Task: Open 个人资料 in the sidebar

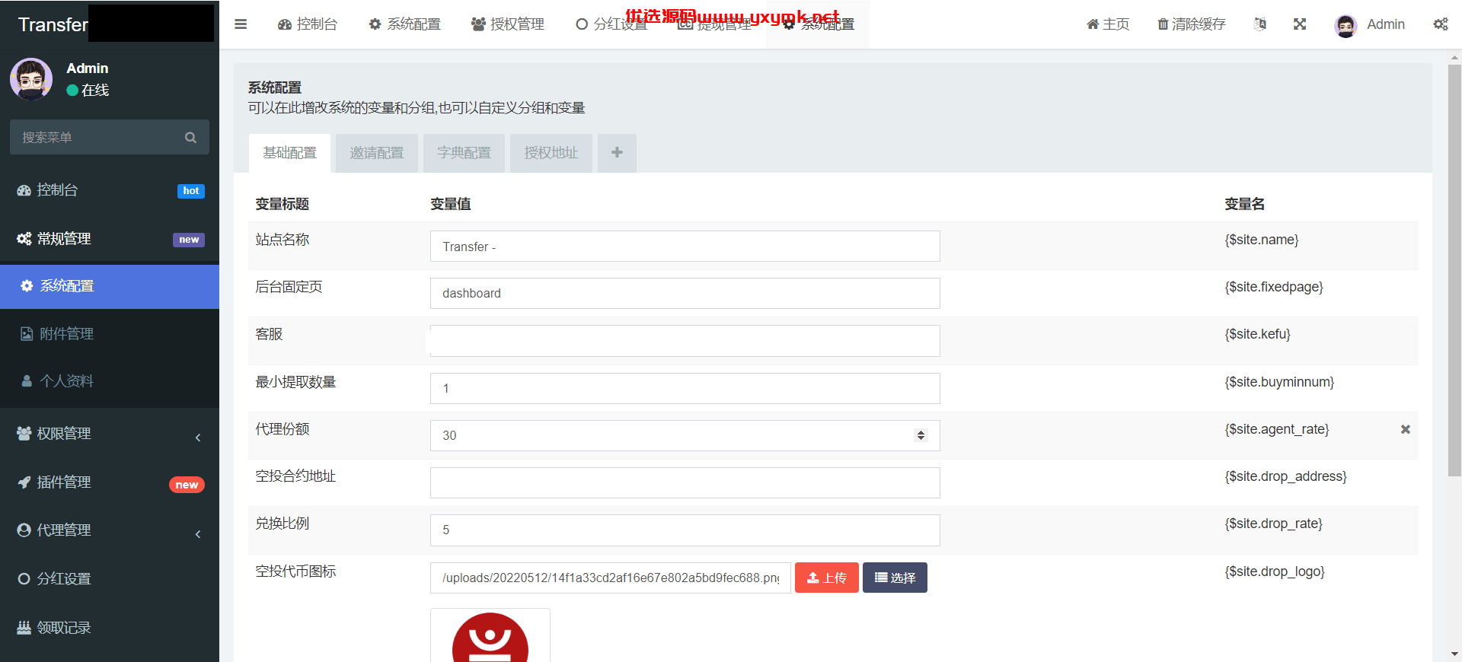Action: 110,380
